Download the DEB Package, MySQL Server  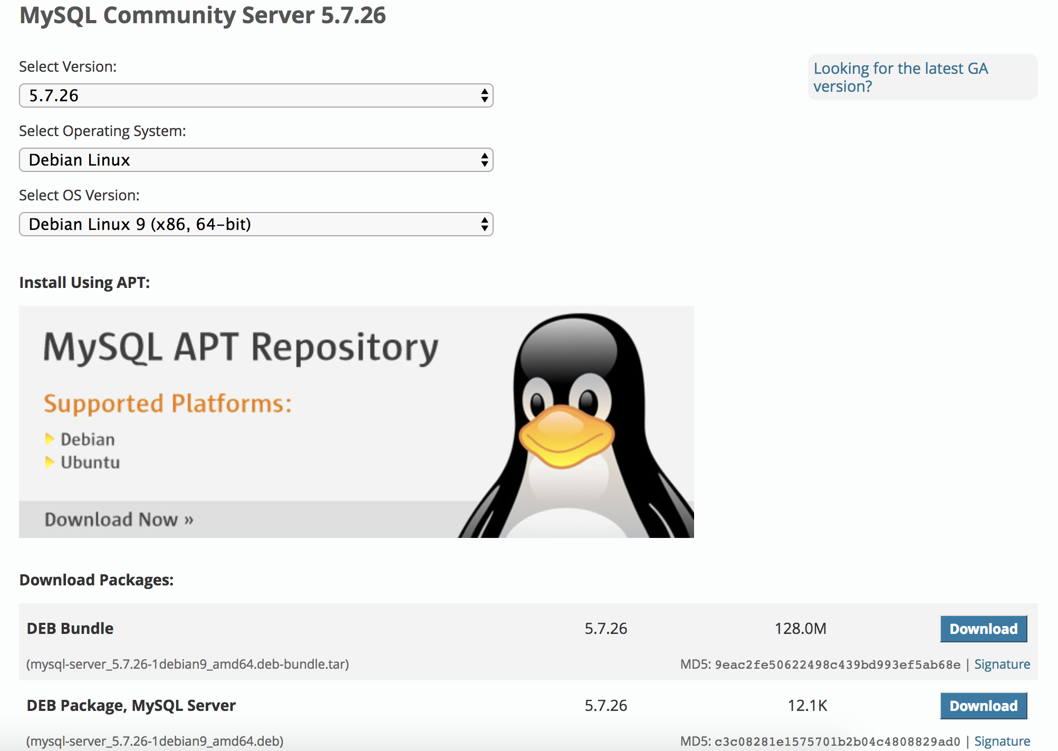click(983, 706)
